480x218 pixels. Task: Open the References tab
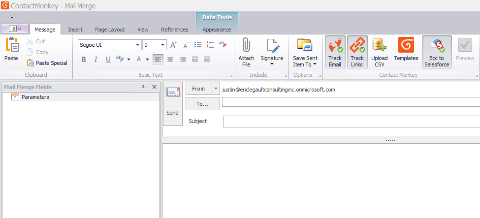tap(174, 30)
